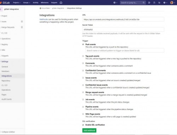Open the user avatar menu
Screen dimensions: 177x135
pos(173,2)
